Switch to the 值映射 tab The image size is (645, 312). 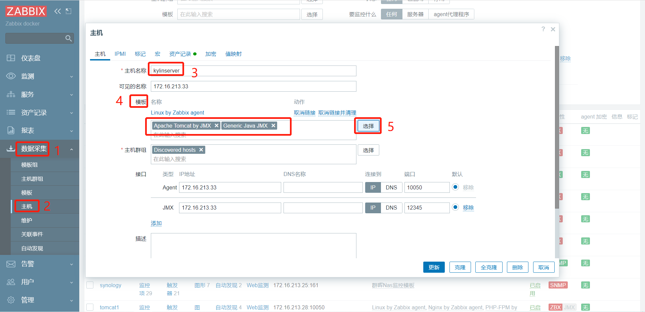pyautogui.click(x=233, y=54)
